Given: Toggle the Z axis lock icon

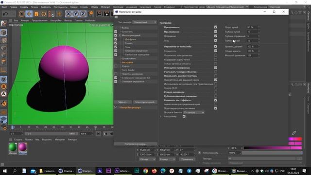Looking at the screenshot, I should pos(83,14).
